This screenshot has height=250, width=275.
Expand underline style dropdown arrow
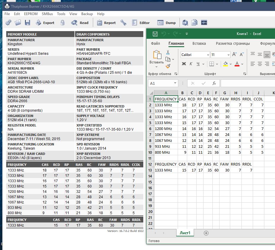click(203, 64)
